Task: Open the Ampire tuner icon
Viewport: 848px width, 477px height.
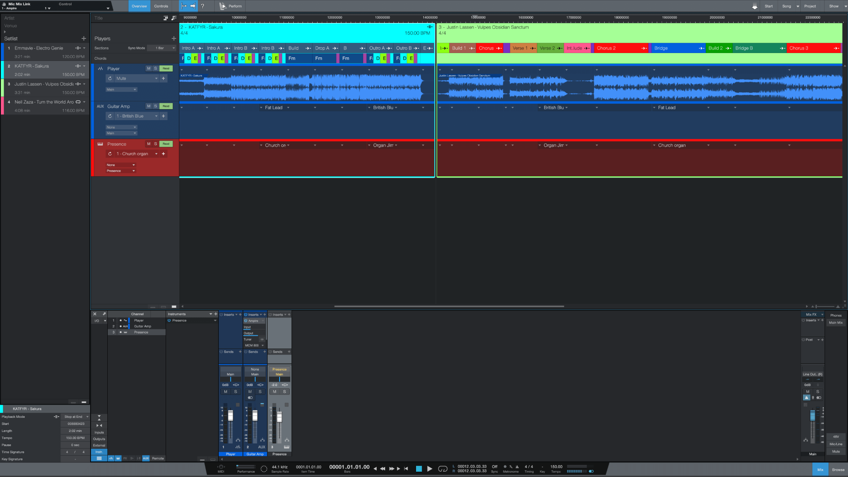Action: [261, 339]
